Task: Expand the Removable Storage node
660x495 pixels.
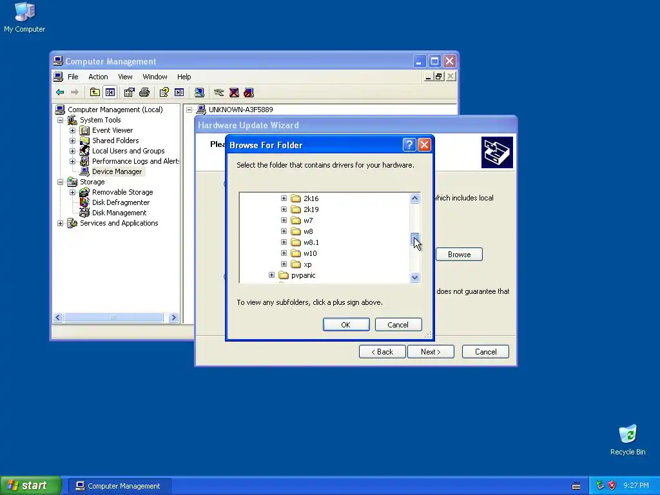Action: 72,192
